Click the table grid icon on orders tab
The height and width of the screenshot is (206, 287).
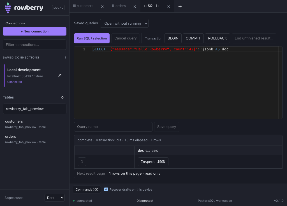[113, 6]
